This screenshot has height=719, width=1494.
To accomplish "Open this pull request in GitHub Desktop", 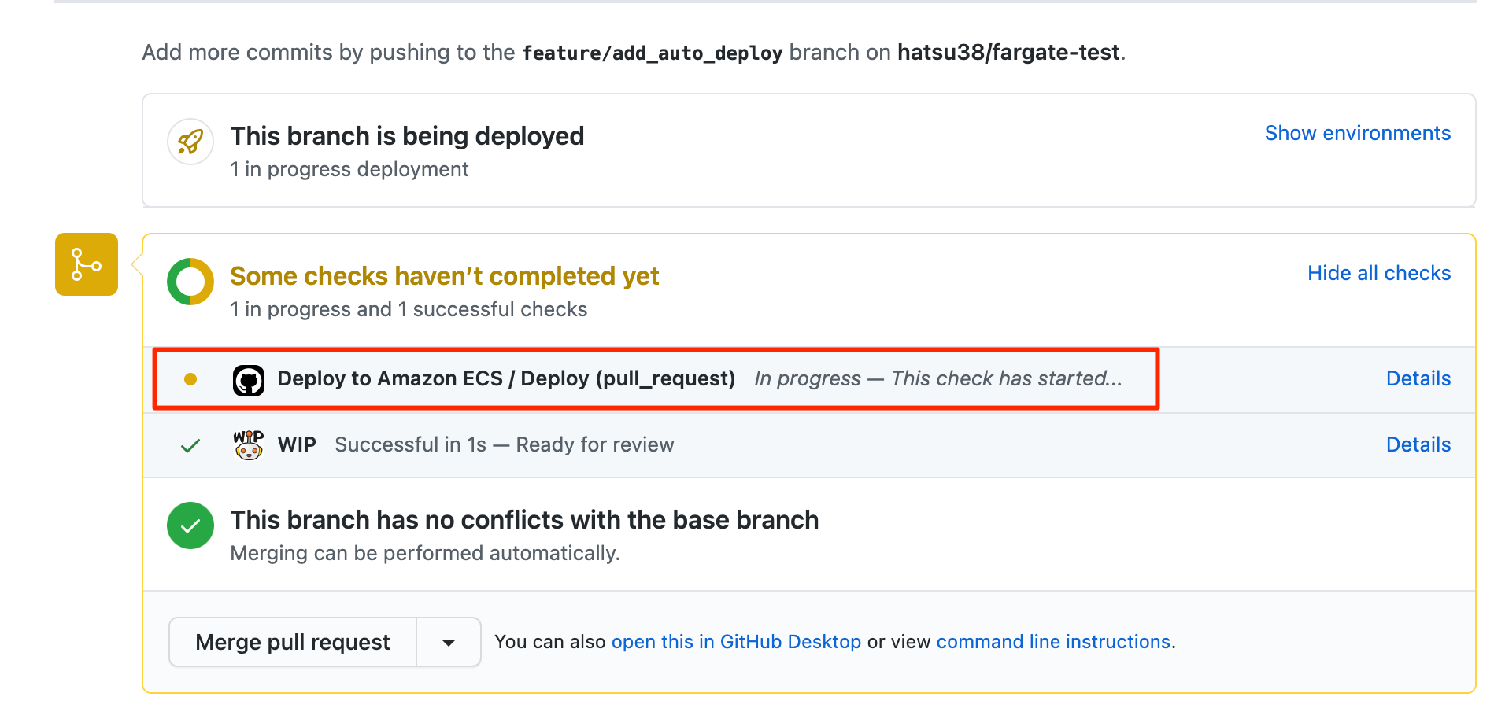I will coord(737,641).
